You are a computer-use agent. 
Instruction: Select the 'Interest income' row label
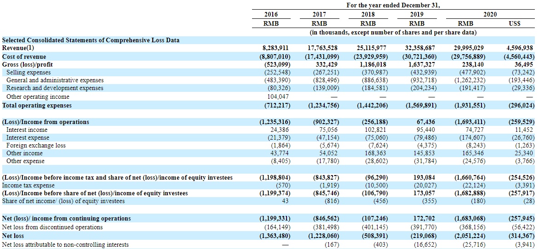pyautogui.click(x=27, y=130)
